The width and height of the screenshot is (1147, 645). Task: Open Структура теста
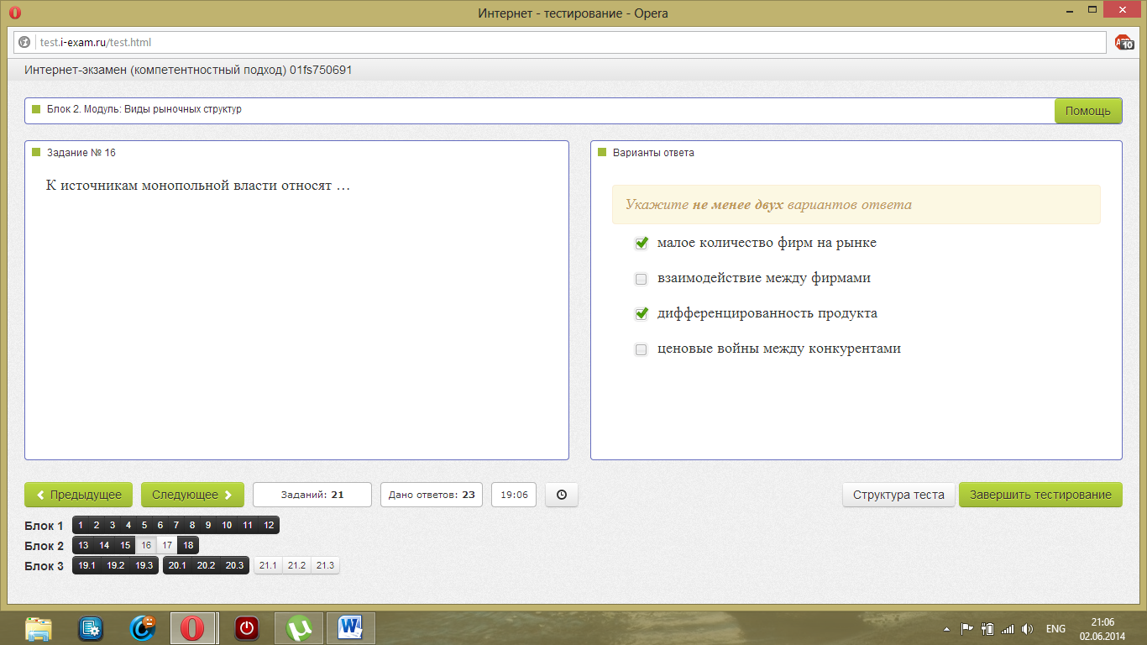tap(898, 495)
